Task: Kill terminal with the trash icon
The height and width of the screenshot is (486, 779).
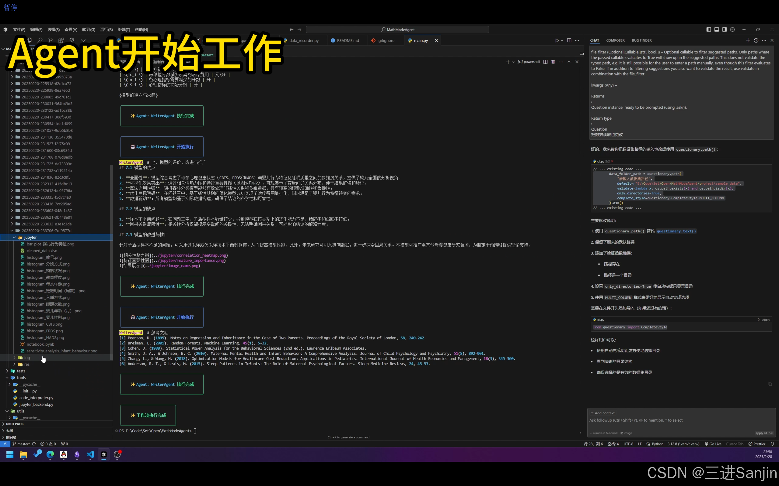Action: [x=553, y=62]
